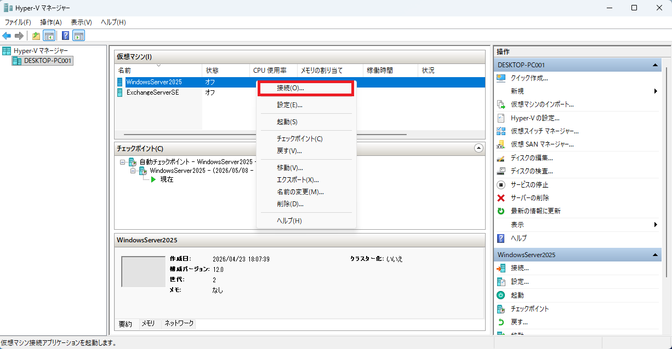
Task: Expand the 表示 submenu arrow in the actions pane
Action: (x=656, y=225)
